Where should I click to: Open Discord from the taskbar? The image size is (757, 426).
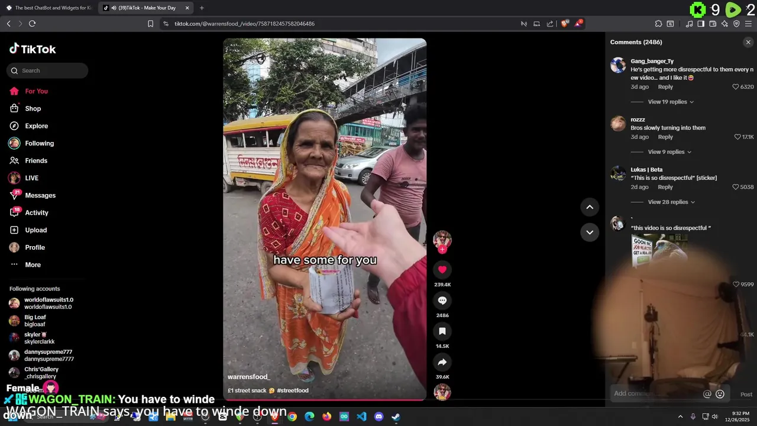(379, 417)
